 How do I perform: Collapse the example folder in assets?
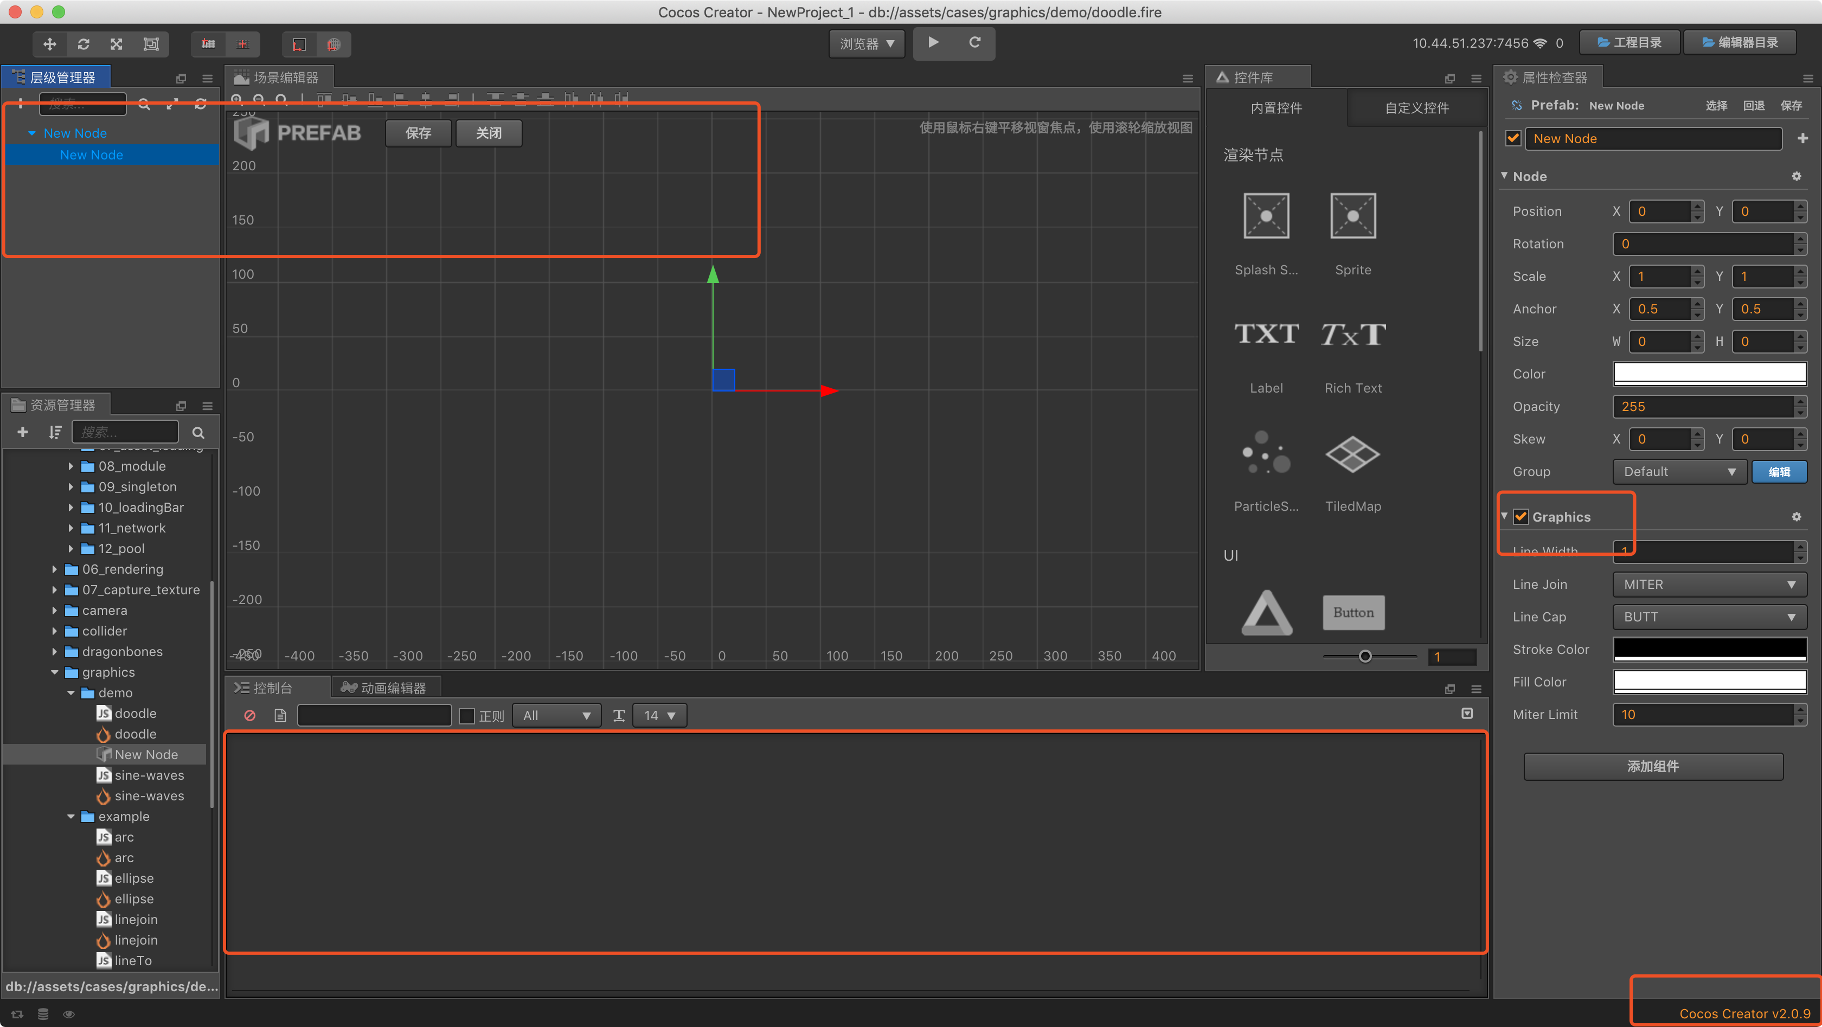70,816
